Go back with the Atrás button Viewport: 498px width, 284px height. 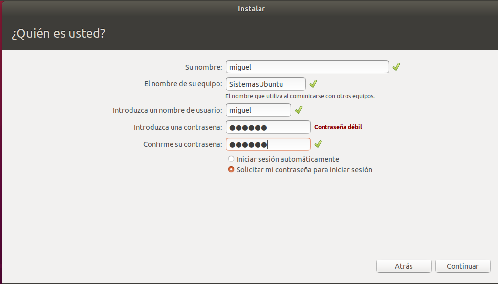[x=404, y=266]
